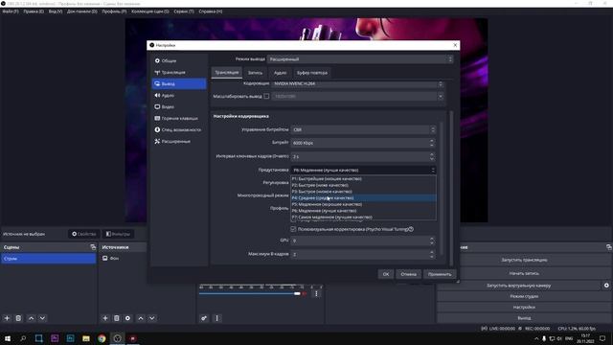This screenshot has width=613, height=345.
Task: Switch to Recording (Запись) tab
Action: click(255, 73)
